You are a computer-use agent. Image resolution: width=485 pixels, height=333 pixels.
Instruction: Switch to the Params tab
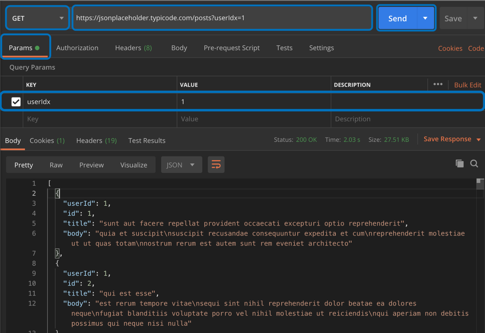point(25,48)
